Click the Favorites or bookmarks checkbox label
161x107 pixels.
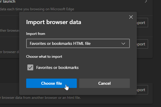(x=57, y=67)
